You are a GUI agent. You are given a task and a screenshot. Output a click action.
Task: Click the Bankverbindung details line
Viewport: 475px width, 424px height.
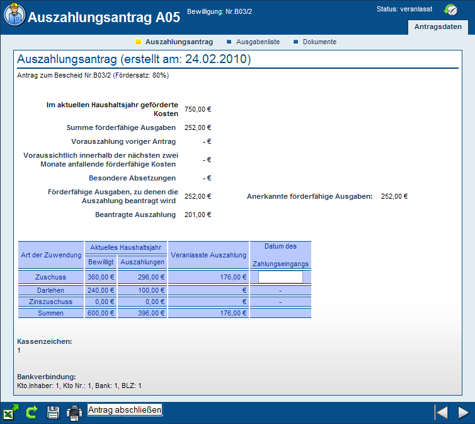(79, 386)
